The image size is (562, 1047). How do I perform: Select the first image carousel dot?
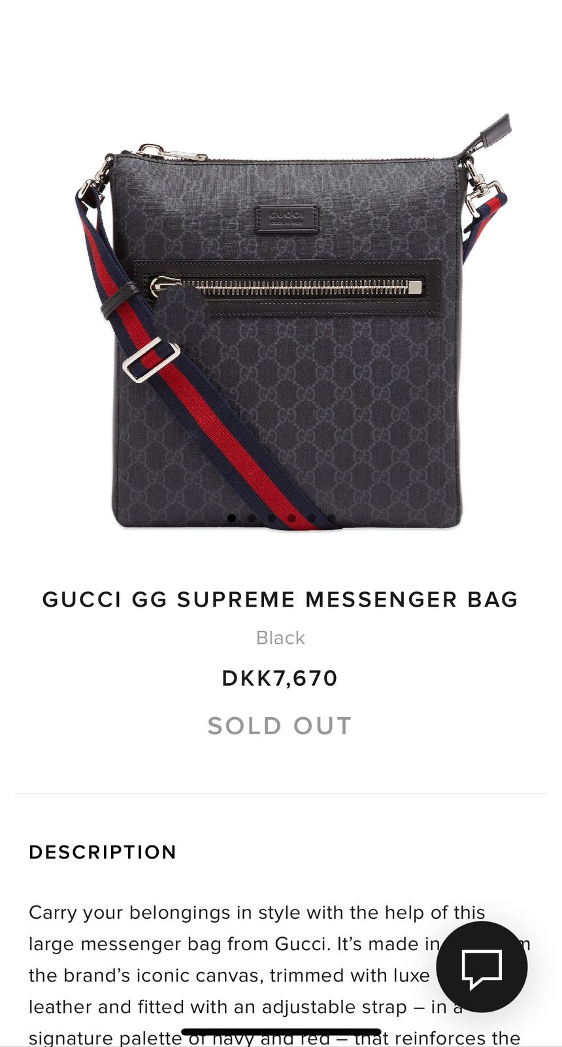(231, 518)
